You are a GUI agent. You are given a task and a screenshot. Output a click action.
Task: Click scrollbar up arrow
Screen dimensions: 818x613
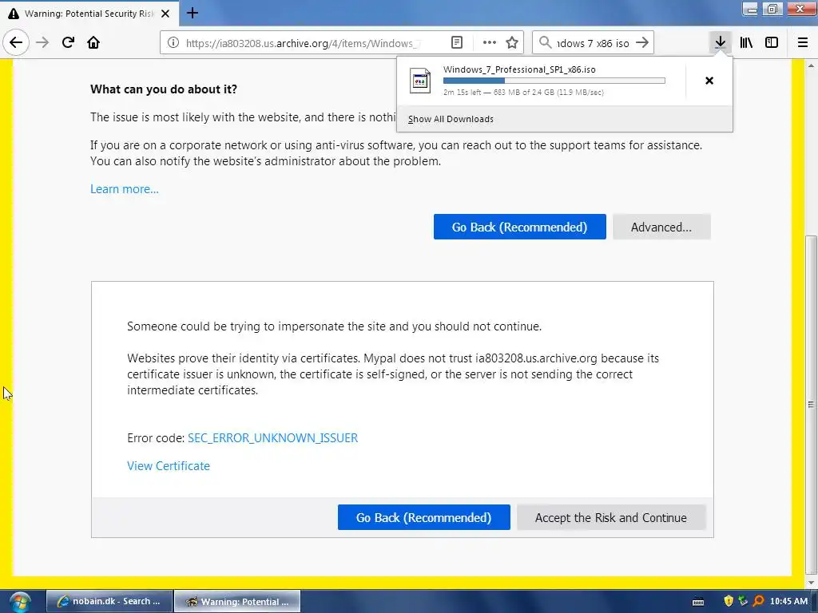coord(811,65)
